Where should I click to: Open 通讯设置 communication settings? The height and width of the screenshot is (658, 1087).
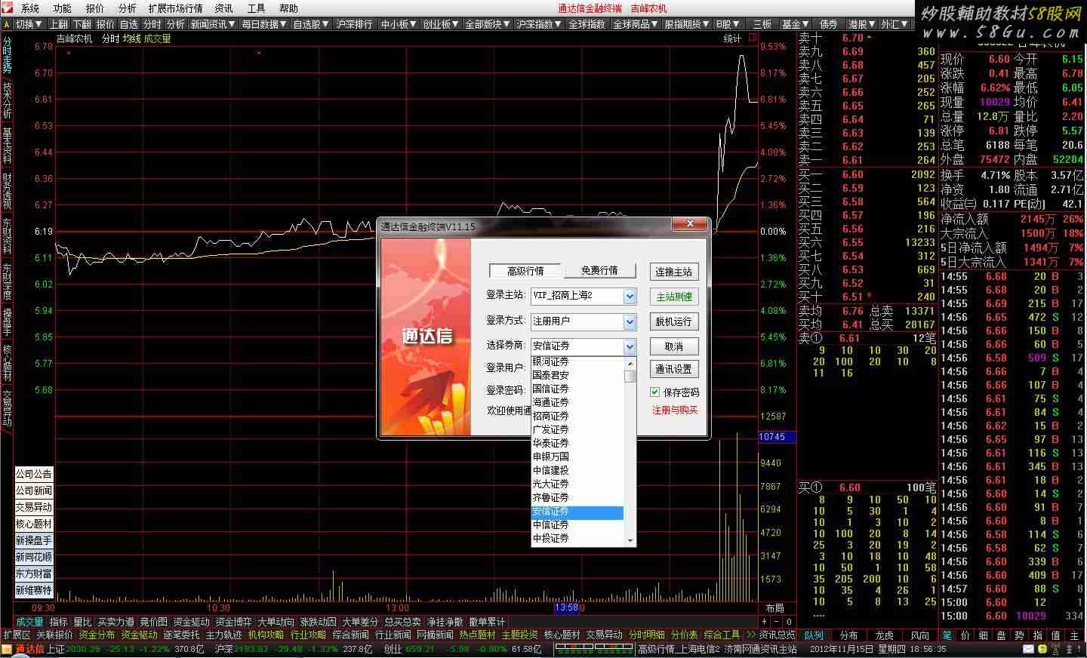pos(674,369)
